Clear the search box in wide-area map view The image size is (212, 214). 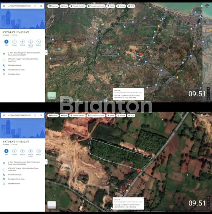(41, 6)
